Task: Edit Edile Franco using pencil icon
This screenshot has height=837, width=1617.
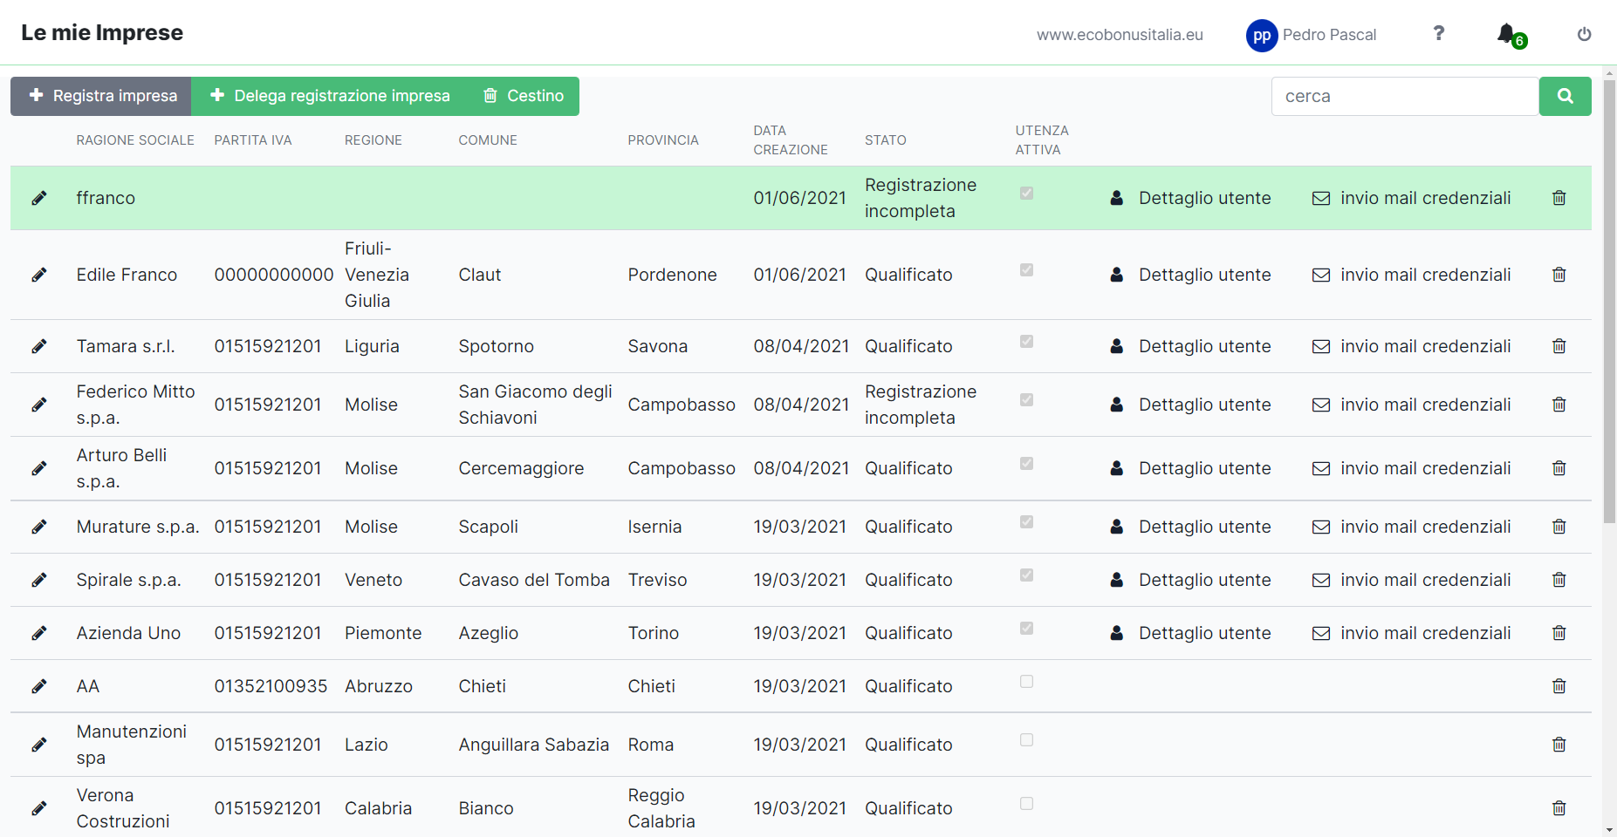Action: (39, 275)
